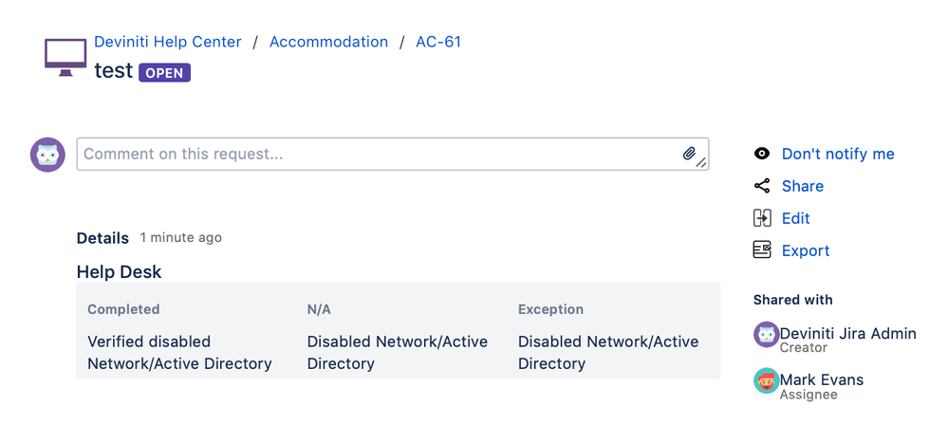Open the AC-61 breadcrumb link
The image size is (948, 443).
[x=438, y=42]
